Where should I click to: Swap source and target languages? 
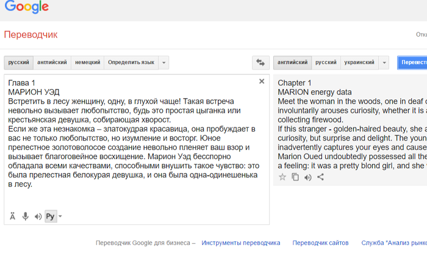coord(260,63)
